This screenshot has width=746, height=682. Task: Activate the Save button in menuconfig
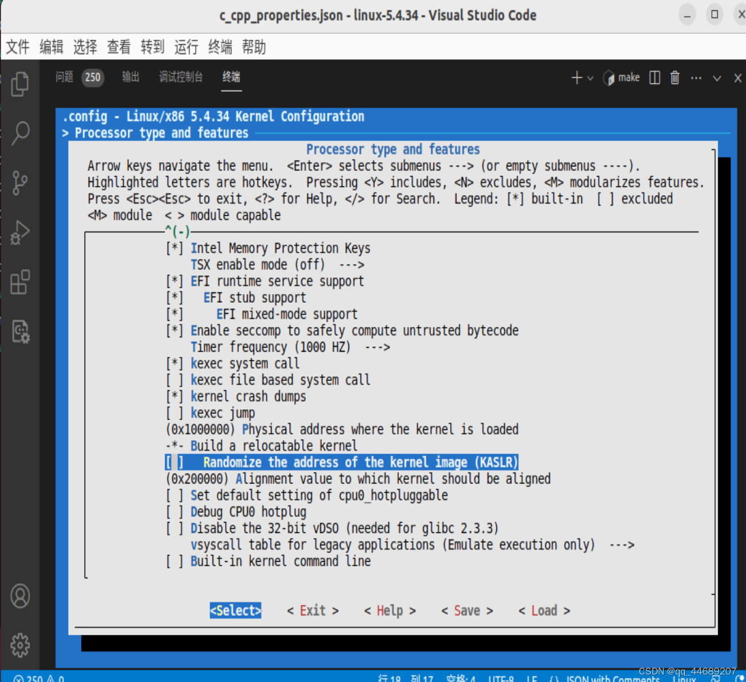tap(467, 611)
